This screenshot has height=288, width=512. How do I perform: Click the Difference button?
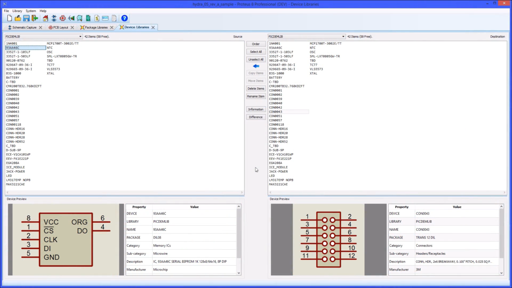(256, 117)
